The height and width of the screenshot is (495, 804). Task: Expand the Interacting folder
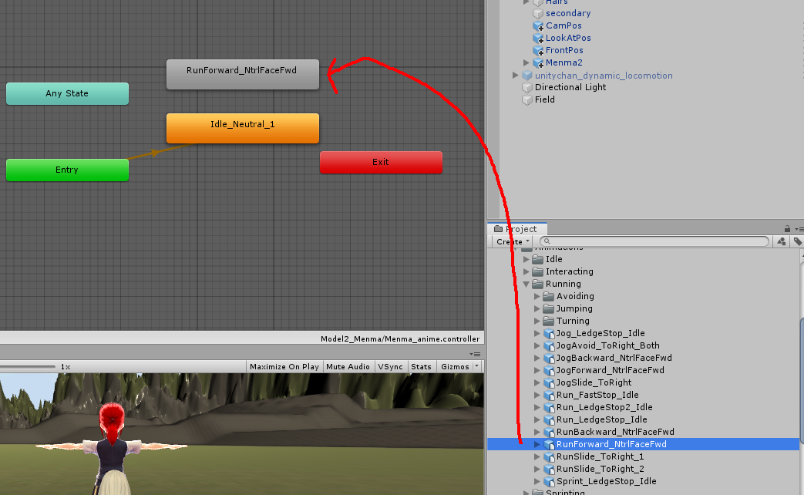click(x=526, y=271)
